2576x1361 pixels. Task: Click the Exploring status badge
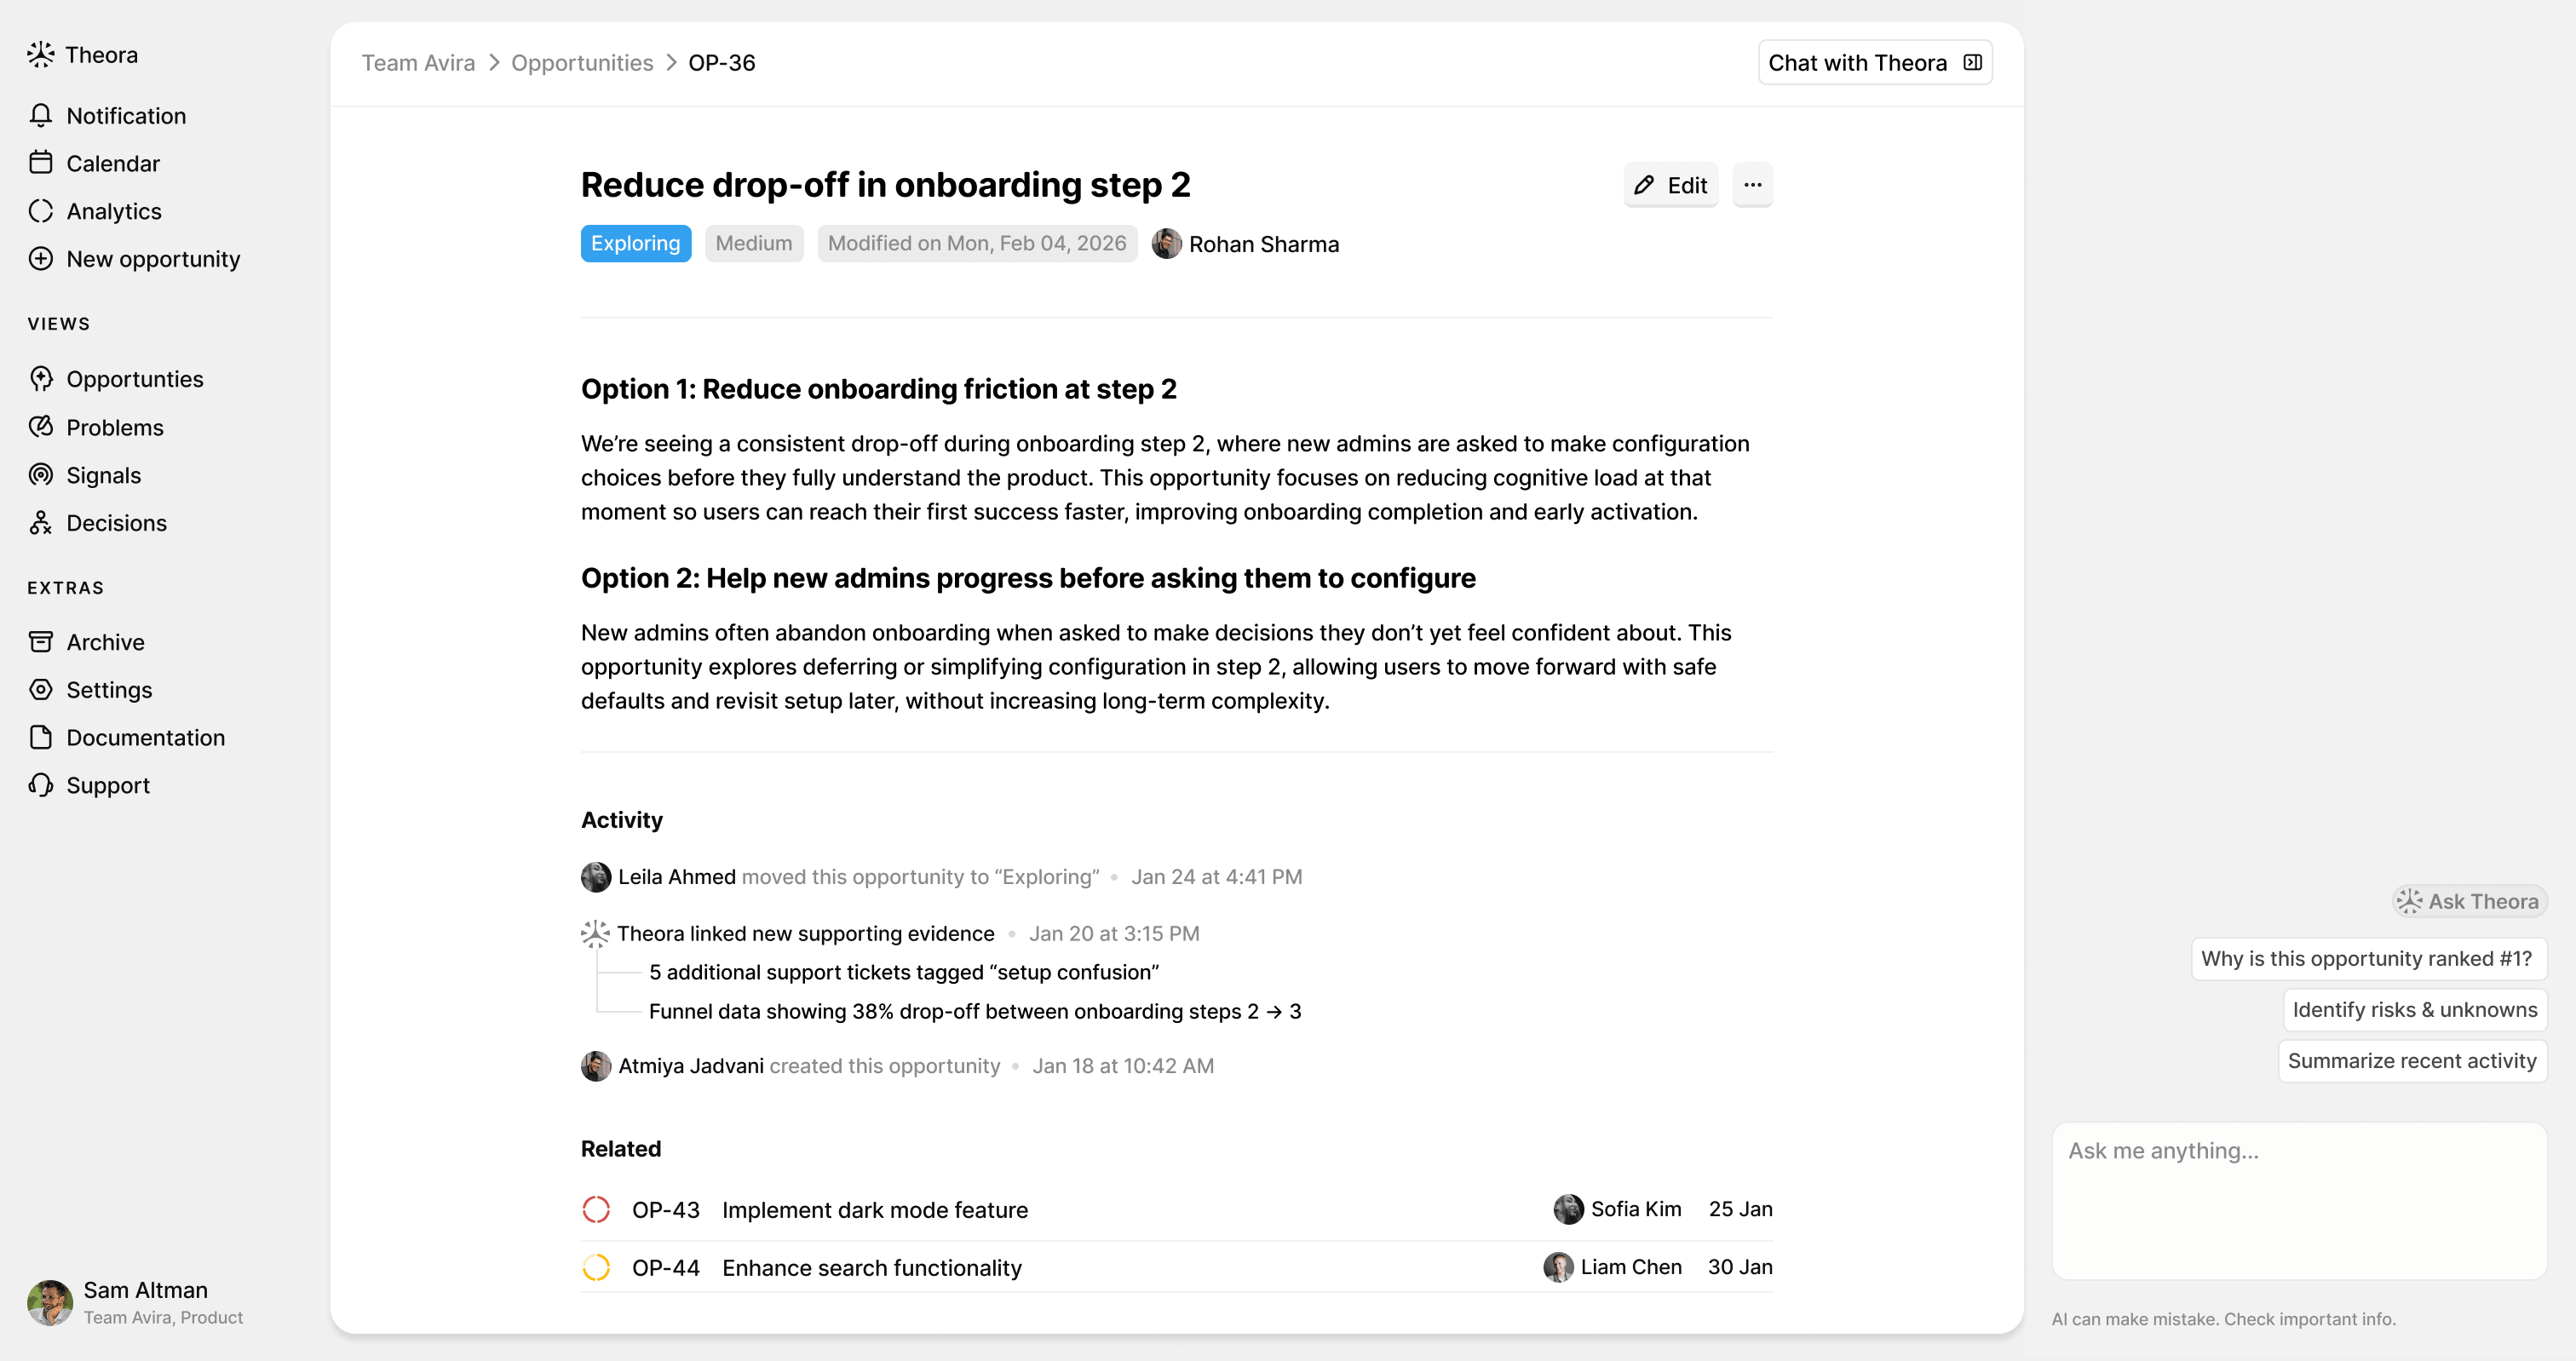(635, 243)
